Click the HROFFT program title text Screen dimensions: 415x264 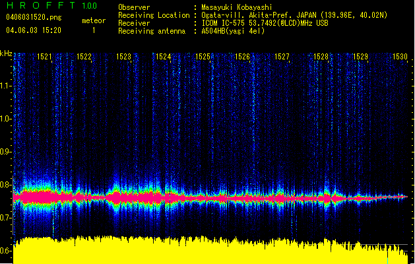tap(41, 5)
